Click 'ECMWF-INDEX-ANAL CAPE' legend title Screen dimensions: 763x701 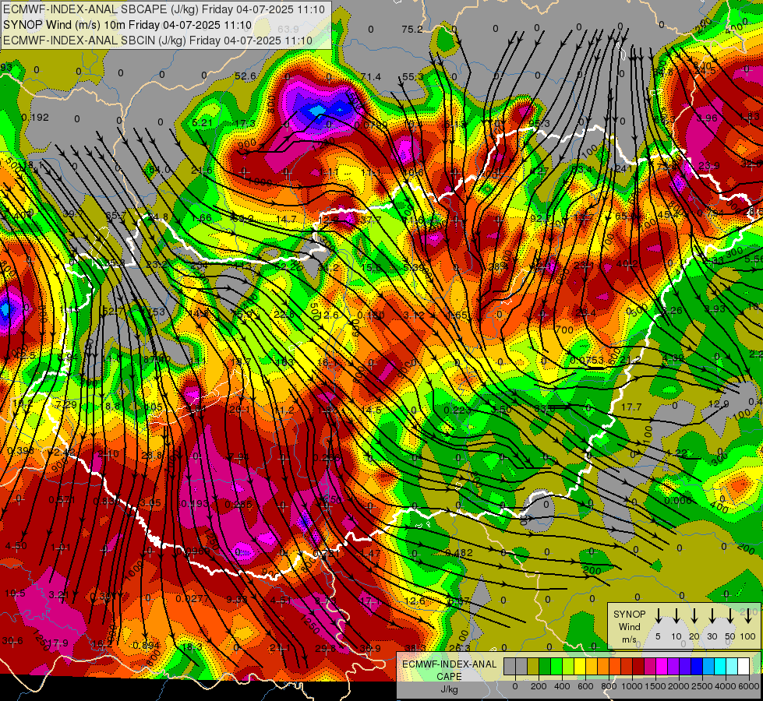449,671
